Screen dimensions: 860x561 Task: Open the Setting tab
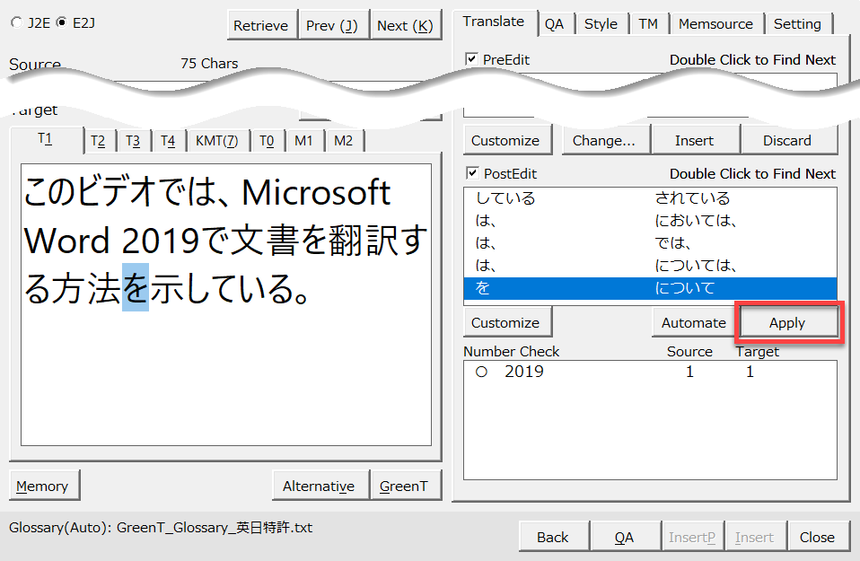[x=796, y=24]
